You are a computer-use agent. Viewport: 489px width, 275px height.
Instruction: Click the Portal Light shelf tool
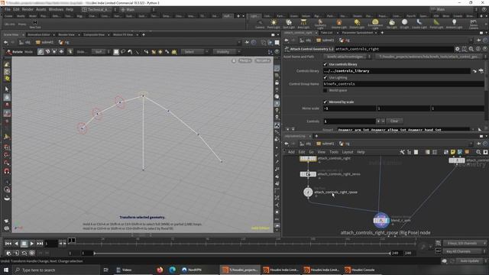(436, 24)
